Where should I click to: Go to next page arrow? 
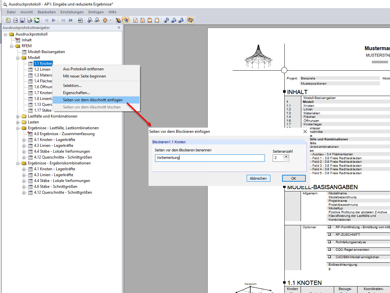[x=54, y=20]
